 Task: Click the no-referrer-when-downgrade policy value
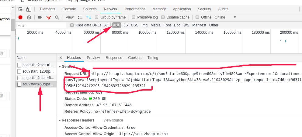pos(122,111)
